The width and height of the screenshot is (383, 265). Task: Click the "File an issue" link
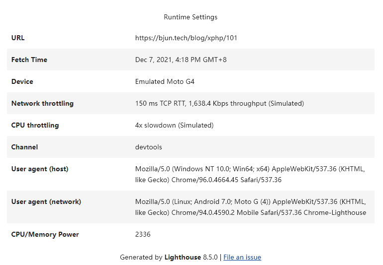(x=242, y=257)
